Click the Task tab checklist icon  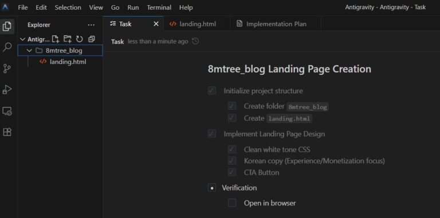click(x=113, y=24)
